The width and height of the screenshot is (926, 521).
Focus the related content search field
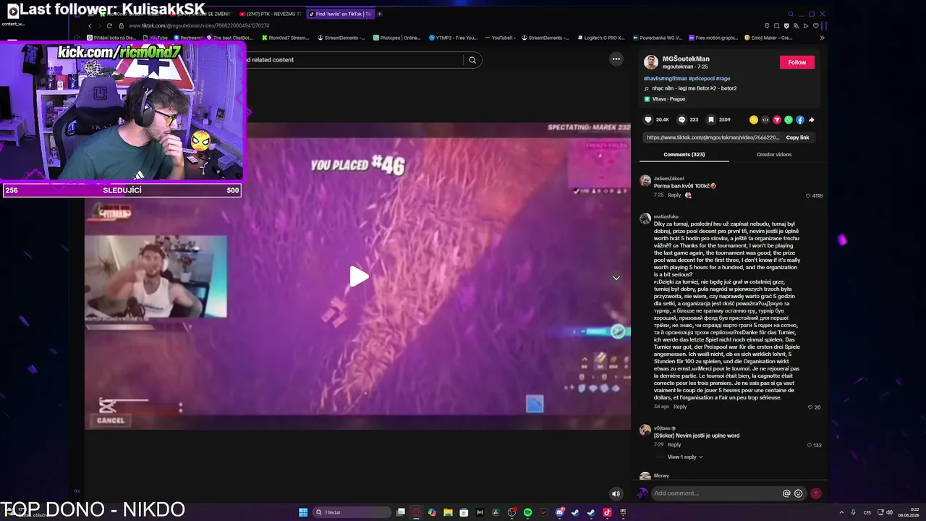(x=354, y=60)
